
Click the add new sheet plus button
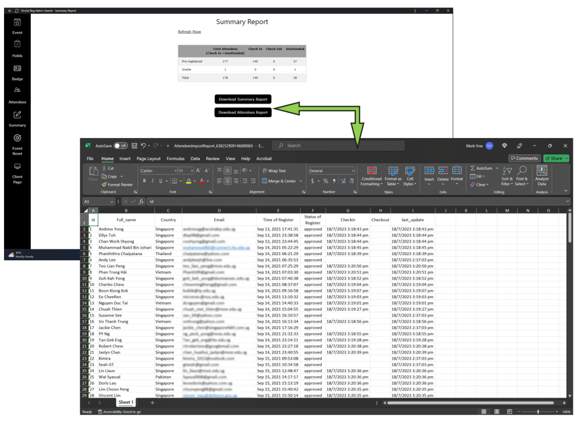click(x=152, y=403)
